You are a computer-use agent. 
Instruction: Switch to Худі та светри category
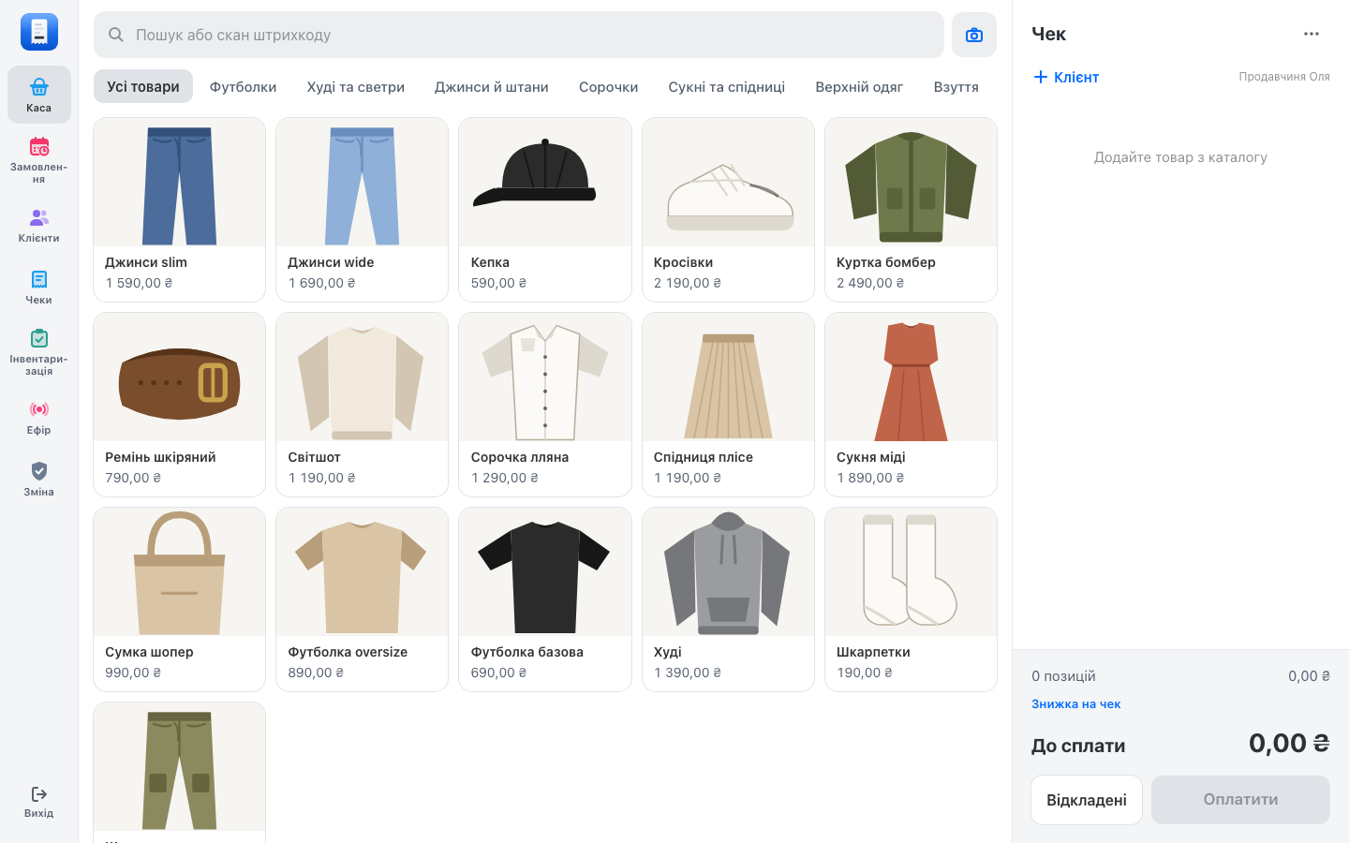click(356, 86)
